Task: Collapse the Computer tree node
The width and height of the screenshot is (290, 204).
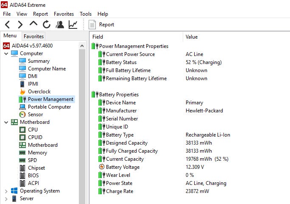Action: pos(6,53)
